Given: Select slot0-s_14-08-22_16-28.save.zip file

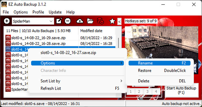Looking at the screenshot, I should [x=38, y=44].
